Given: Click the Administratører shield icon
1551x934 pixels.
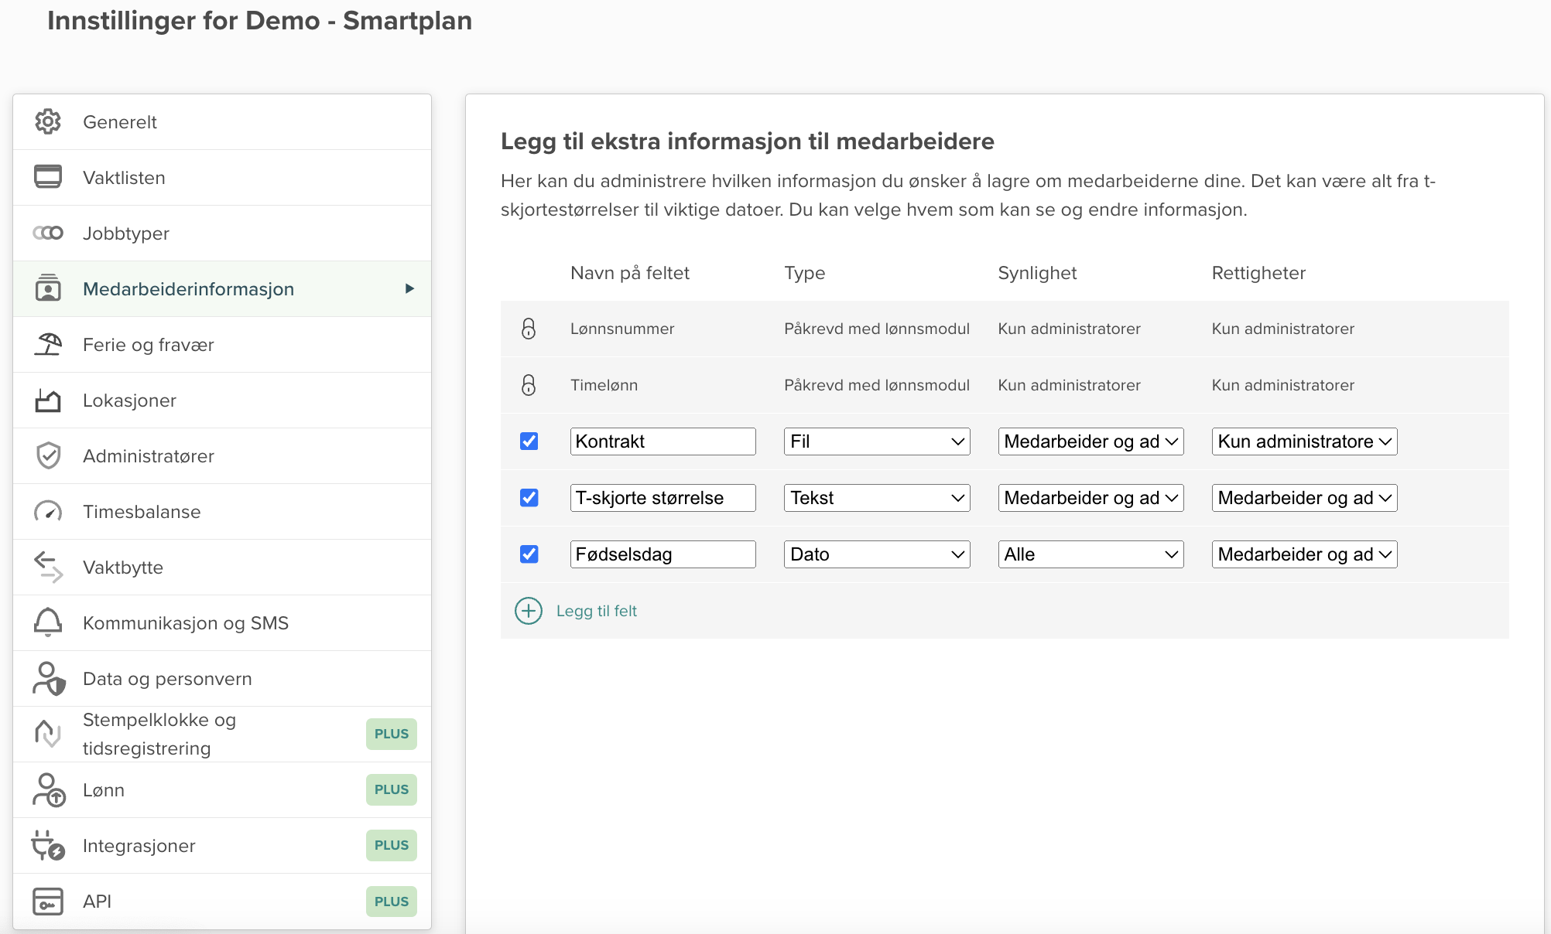Looking at the screenshot, I should (x=48, y=455).
